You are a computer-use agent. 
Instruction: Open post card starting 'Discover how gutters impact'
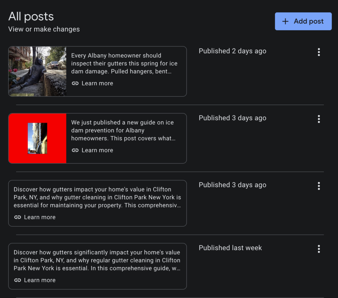(x=97, y=197)
